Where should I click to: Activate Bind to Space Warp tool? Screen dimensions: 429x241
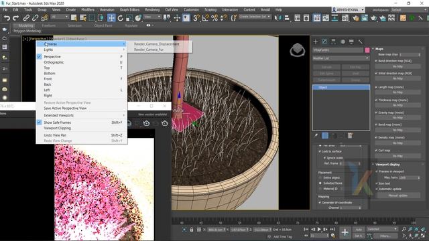tap(44, 18)
